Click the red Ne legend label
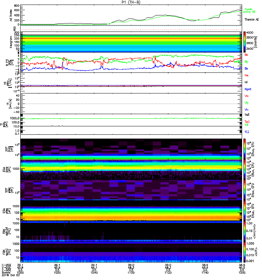Screen dimensions: 262x280 (247, 75)
